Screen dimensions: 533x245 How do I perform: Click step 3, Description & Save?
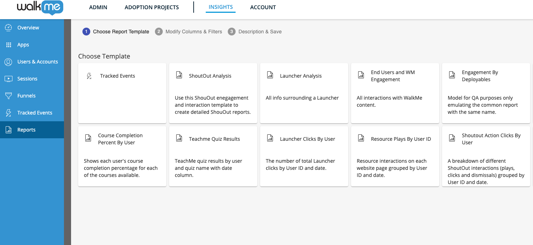254,32
